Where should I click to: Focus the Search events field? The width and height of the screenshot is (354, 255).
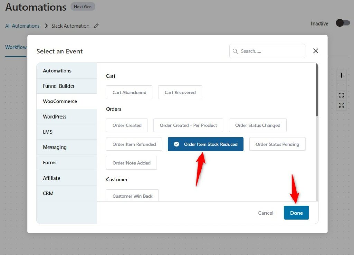click(x=267, y=51)
